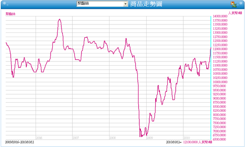The height and width of the screenshot is (147, 245).
Task: Click the 2010/10/12= date label
Action: pos(173,142)
